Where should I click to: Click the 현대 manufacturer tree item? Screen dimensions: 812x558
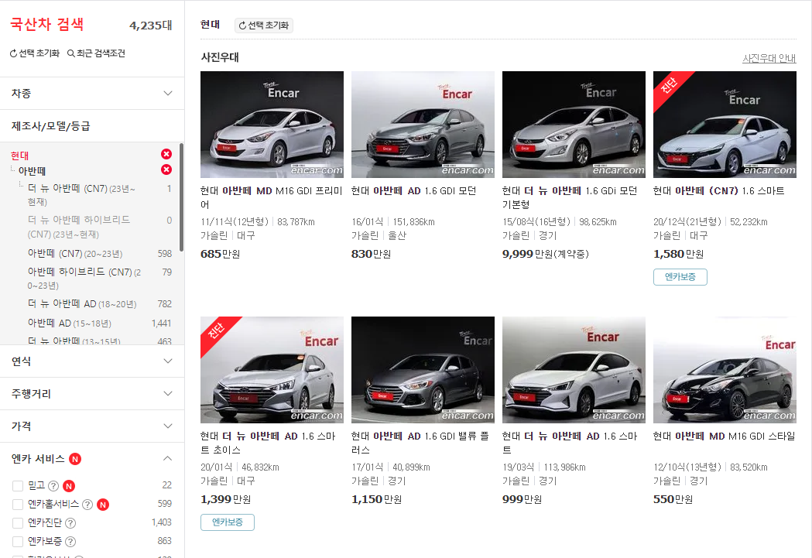(x=19, y=156)
